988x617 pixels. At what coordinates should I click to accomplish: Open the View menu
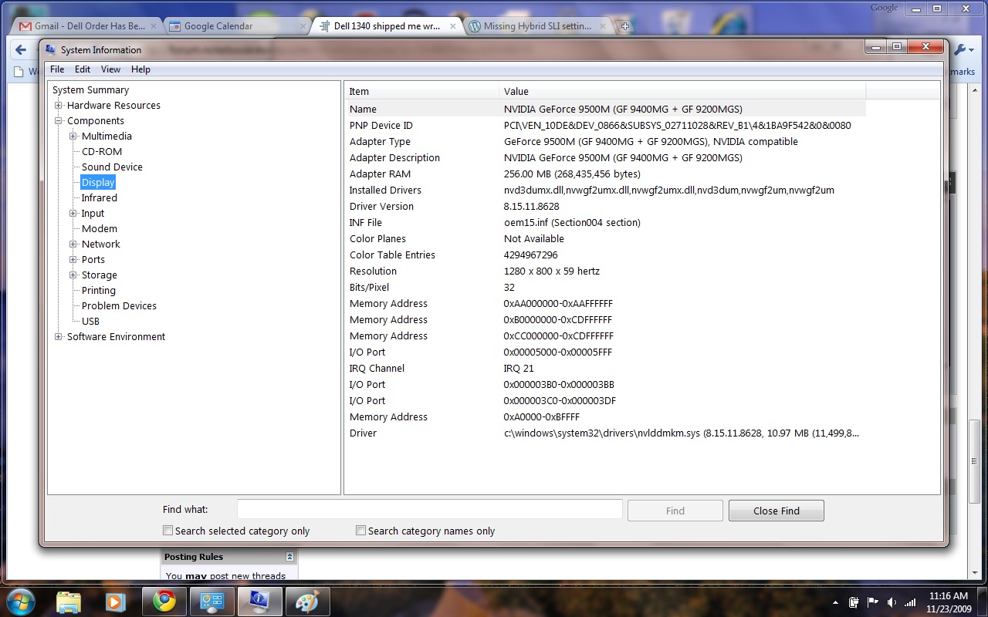(110, 69)
